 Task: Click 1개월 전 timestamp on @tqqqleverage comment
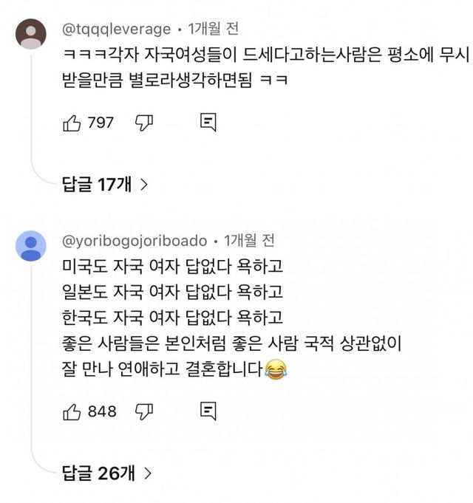click(213, 29)
